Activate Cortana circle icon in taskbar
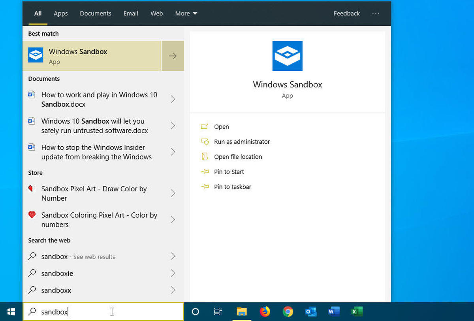 click(x=196, y=312)
